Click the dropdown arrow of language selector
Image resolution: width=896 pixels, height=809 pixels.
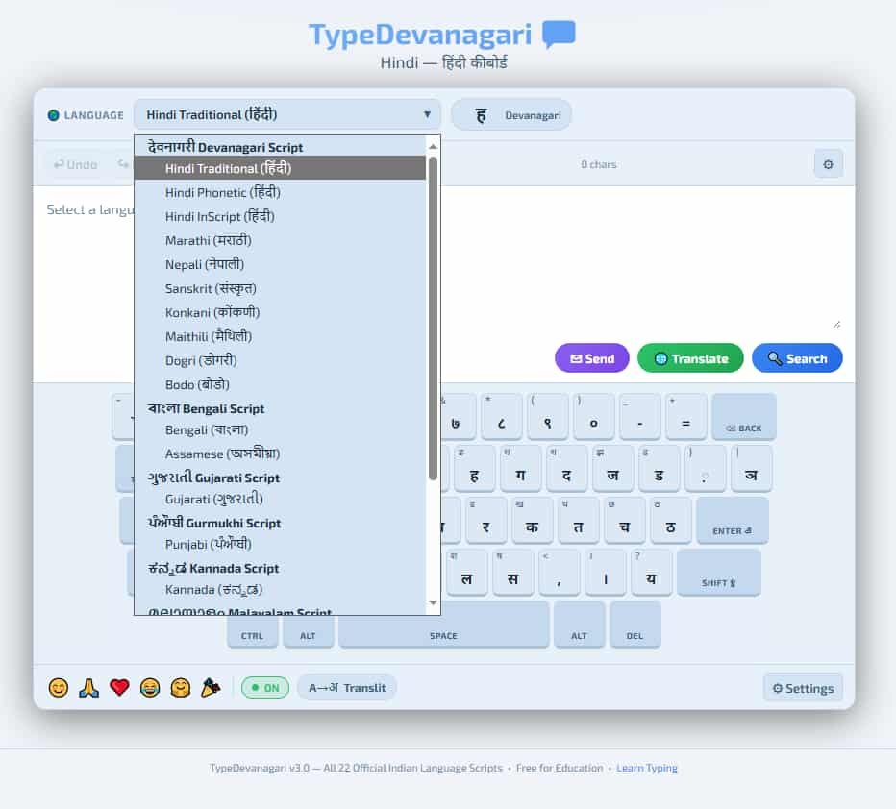point(427,114)
